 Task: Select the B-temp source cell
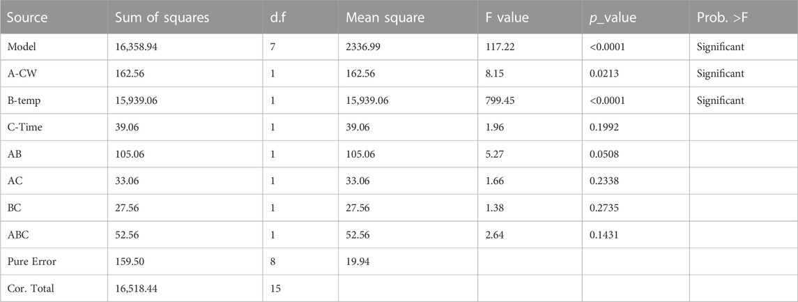(24, 101)
